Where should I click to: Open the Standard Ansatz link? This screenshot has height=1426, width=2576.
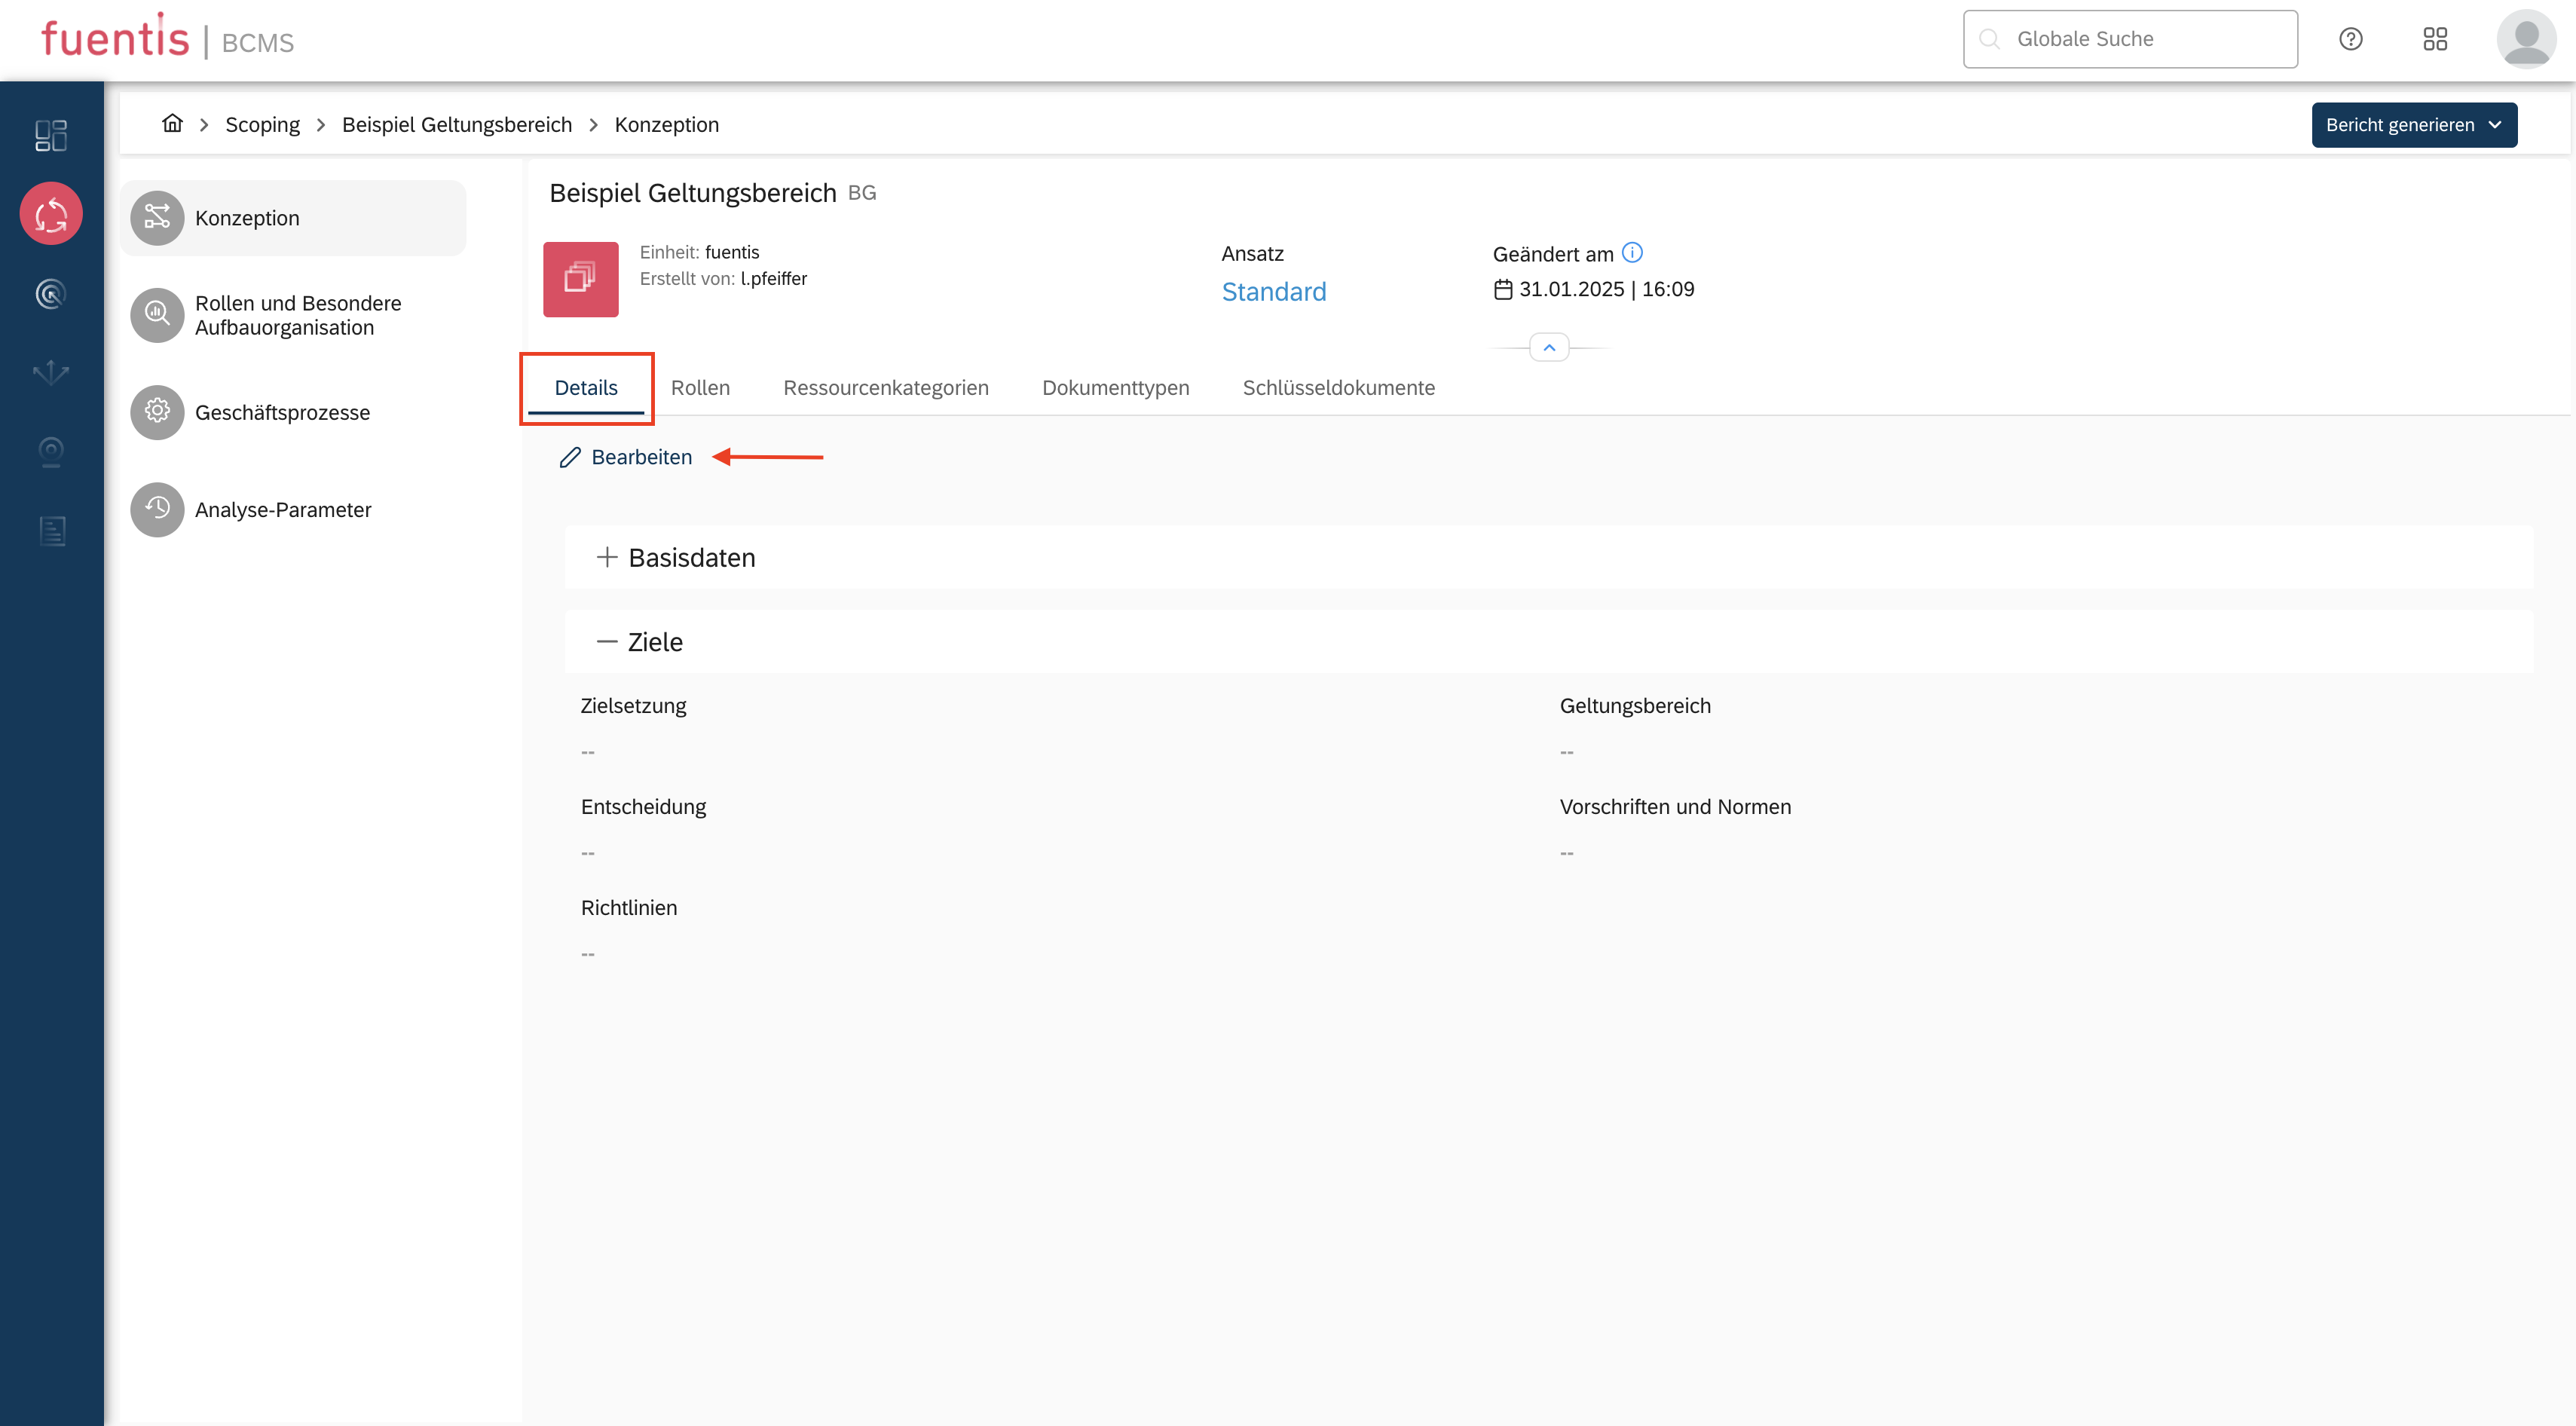pyautogui.click(x=1273, y=292)
